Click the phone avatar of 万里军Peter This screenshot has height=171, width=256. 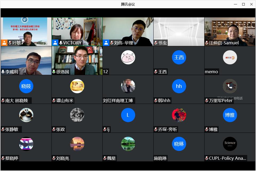(230, 86)
